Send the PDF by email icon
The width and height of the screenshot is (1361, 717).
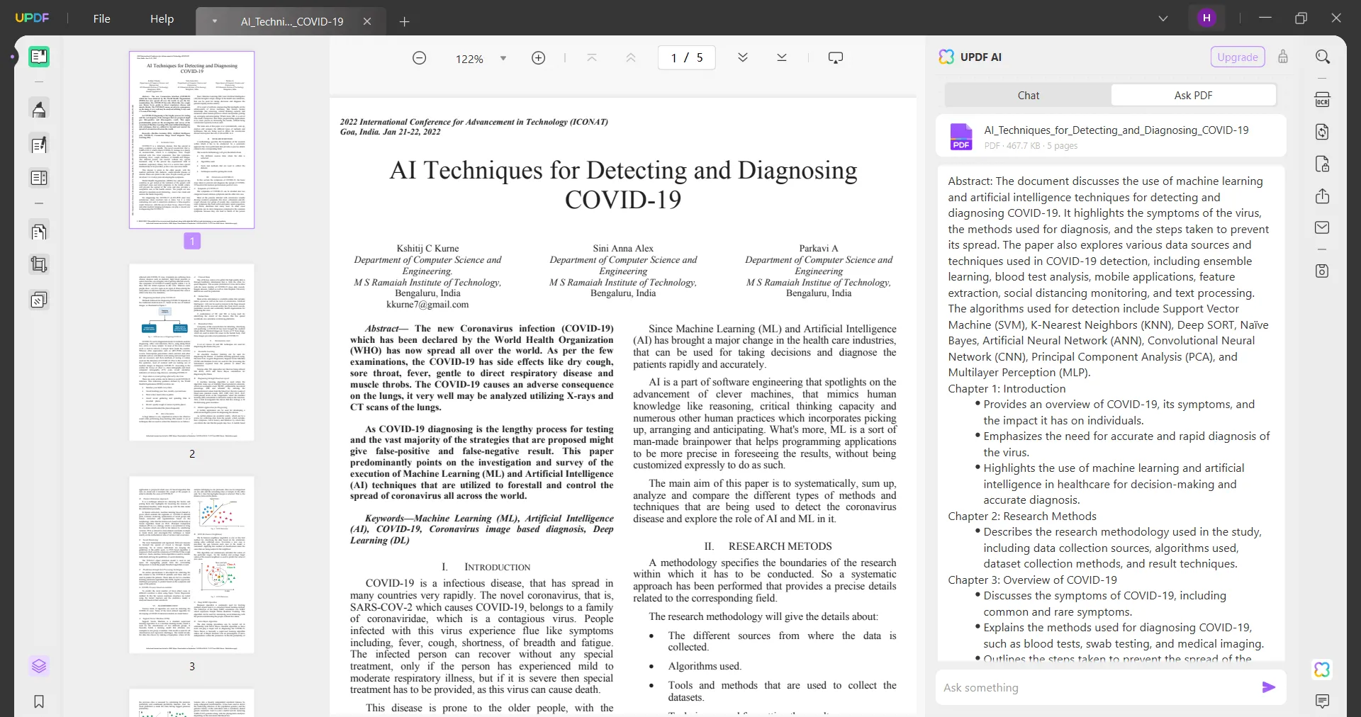(x=1323, y=228)
